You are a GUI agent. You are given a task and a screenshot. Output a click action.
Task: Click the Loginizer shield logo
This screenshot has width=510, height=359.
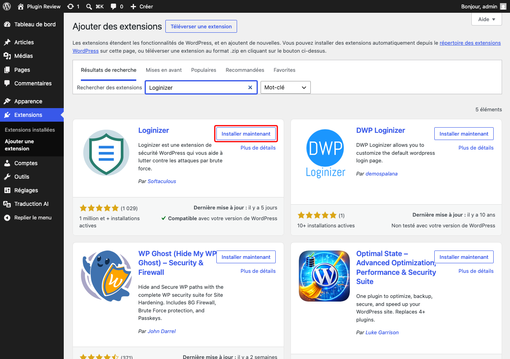(x=106, y=152)
